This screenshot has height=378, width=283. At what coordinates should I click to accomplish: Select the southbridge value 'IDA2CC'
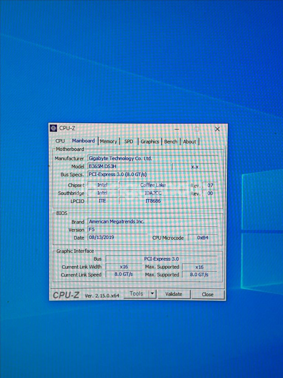click(153, 193)
